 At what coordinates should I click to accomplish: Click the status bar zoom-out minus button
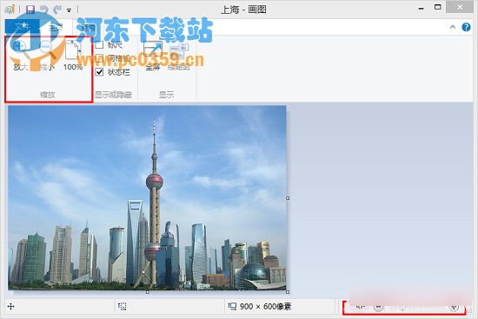pos(378,308)
